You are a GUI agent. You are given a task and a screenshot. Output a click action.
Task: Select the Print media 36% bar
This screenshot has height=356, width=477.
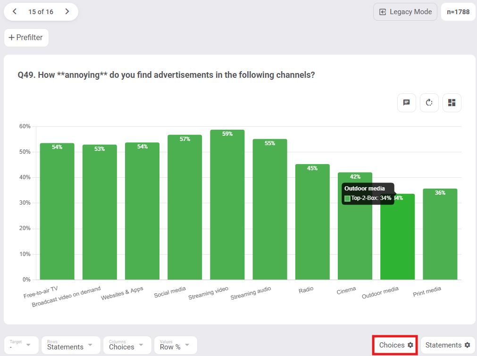pos(440,234)
